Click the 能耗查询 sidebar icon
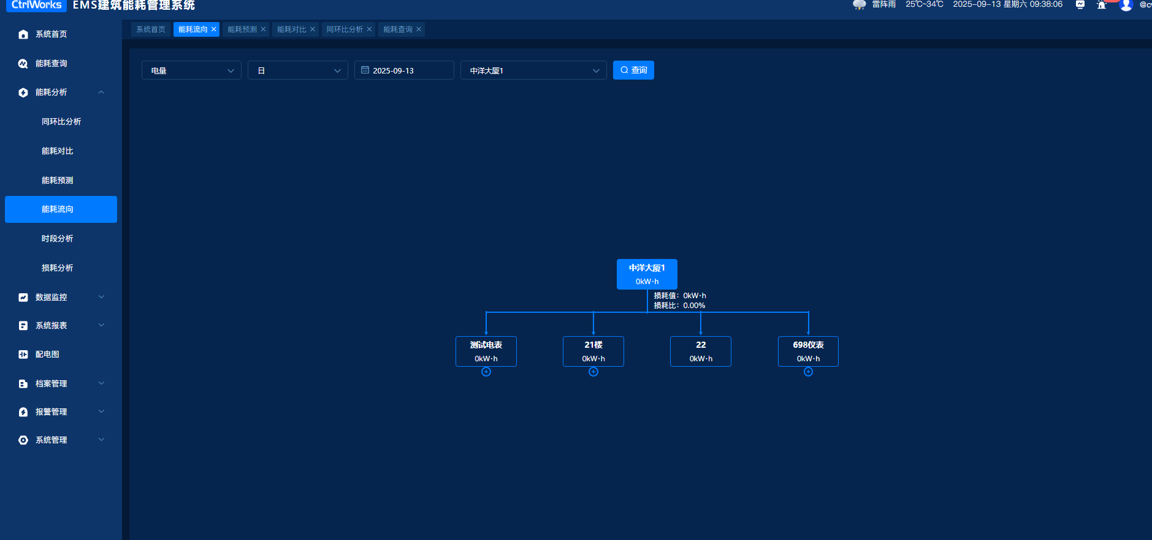 coord(23,64)
